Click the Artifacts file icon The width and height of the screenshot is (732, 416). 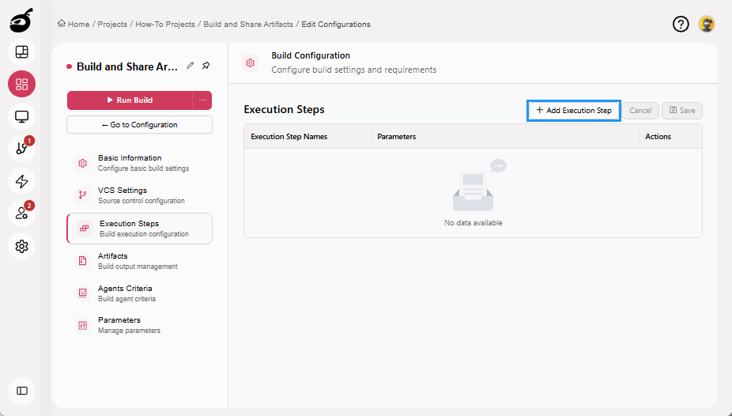coord(83,261)
